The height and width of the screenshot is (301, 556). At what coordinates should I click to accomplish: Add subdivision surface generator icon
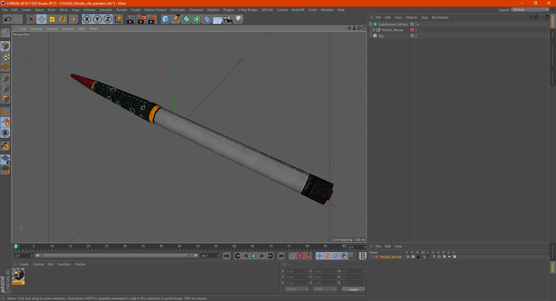click(x=186, y=19)
